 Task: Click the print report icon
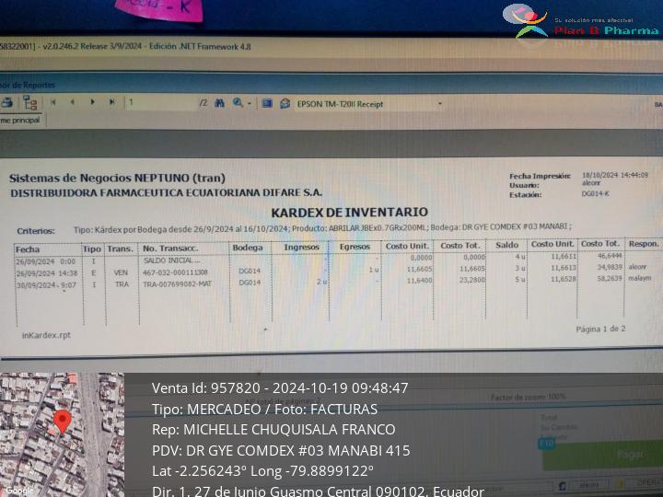point(6,102)
